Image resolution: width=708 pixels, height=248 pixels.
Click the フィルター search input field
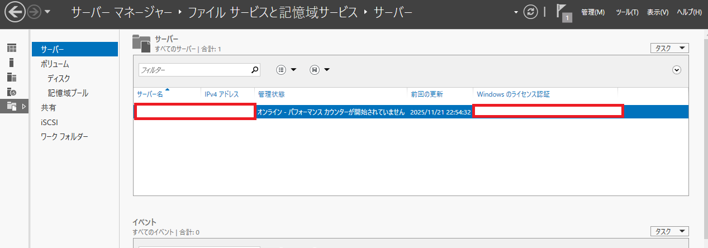tap(194, 70)
